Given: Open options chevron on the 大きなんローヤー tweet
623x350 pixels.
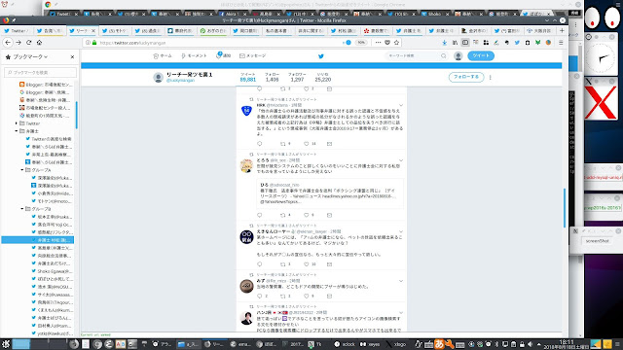Looking at the screenshot, I should pos(401,231).
